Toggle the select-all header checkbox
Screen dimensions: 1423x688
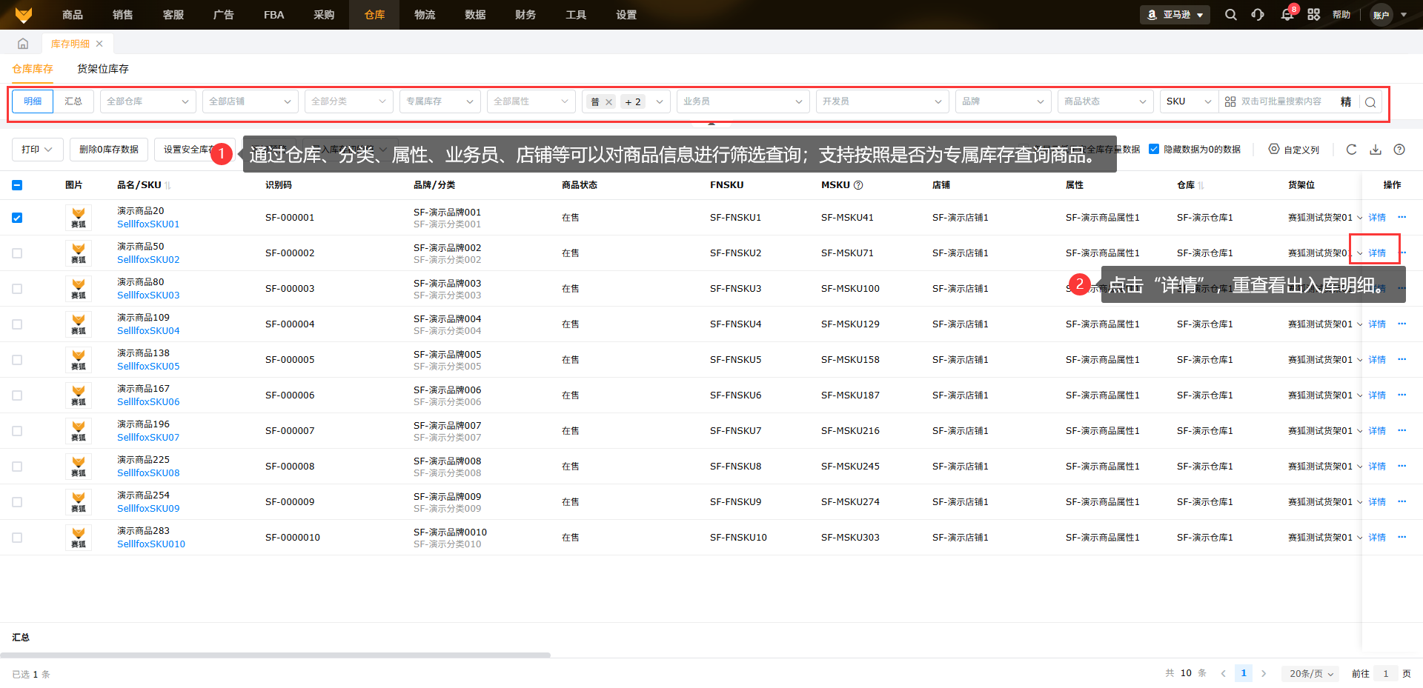coord(17,185)
